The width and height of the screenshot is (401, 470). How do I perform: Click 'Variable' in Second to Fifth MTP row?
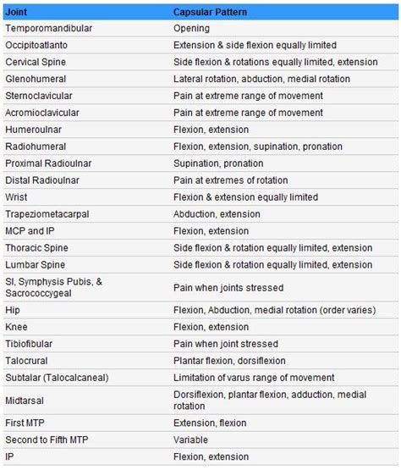[x=190, y=440]
